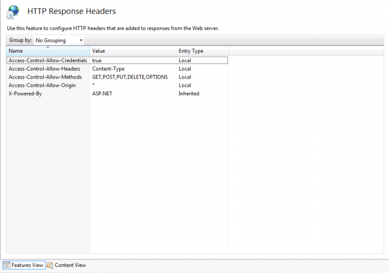Viewport: 389px width, 273px height.
Task: Click the Local entry type for Allow-Credentials
Action: coord(185,60)
